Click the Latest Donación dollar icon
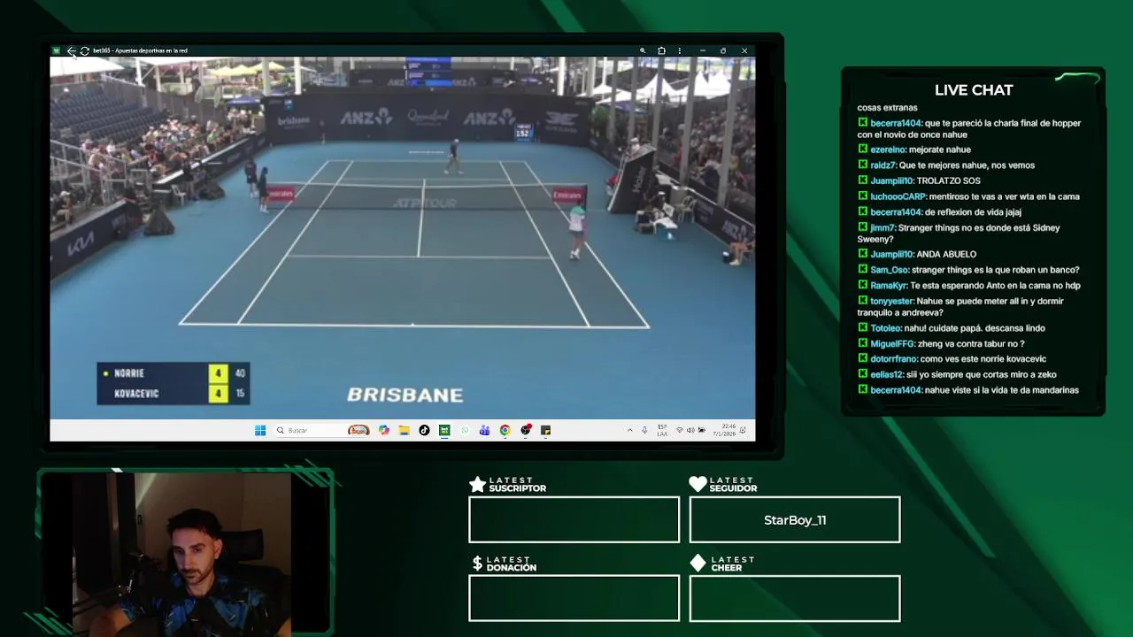Screen dimensions: 1133x637 (477, 564)
